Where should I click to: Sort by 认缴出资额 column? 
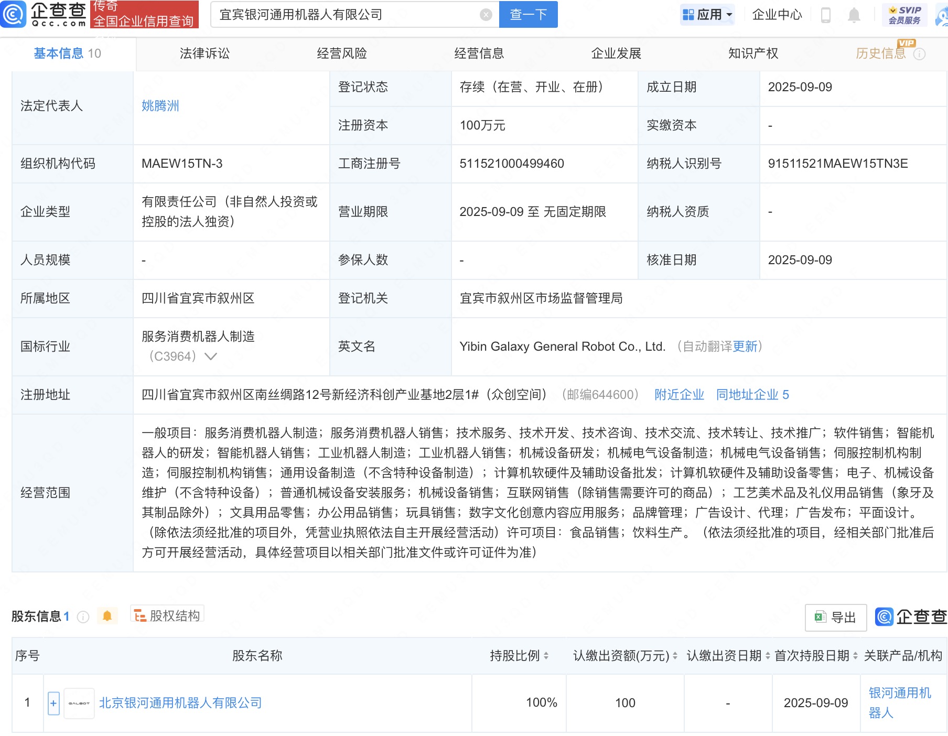pos(675,656)
